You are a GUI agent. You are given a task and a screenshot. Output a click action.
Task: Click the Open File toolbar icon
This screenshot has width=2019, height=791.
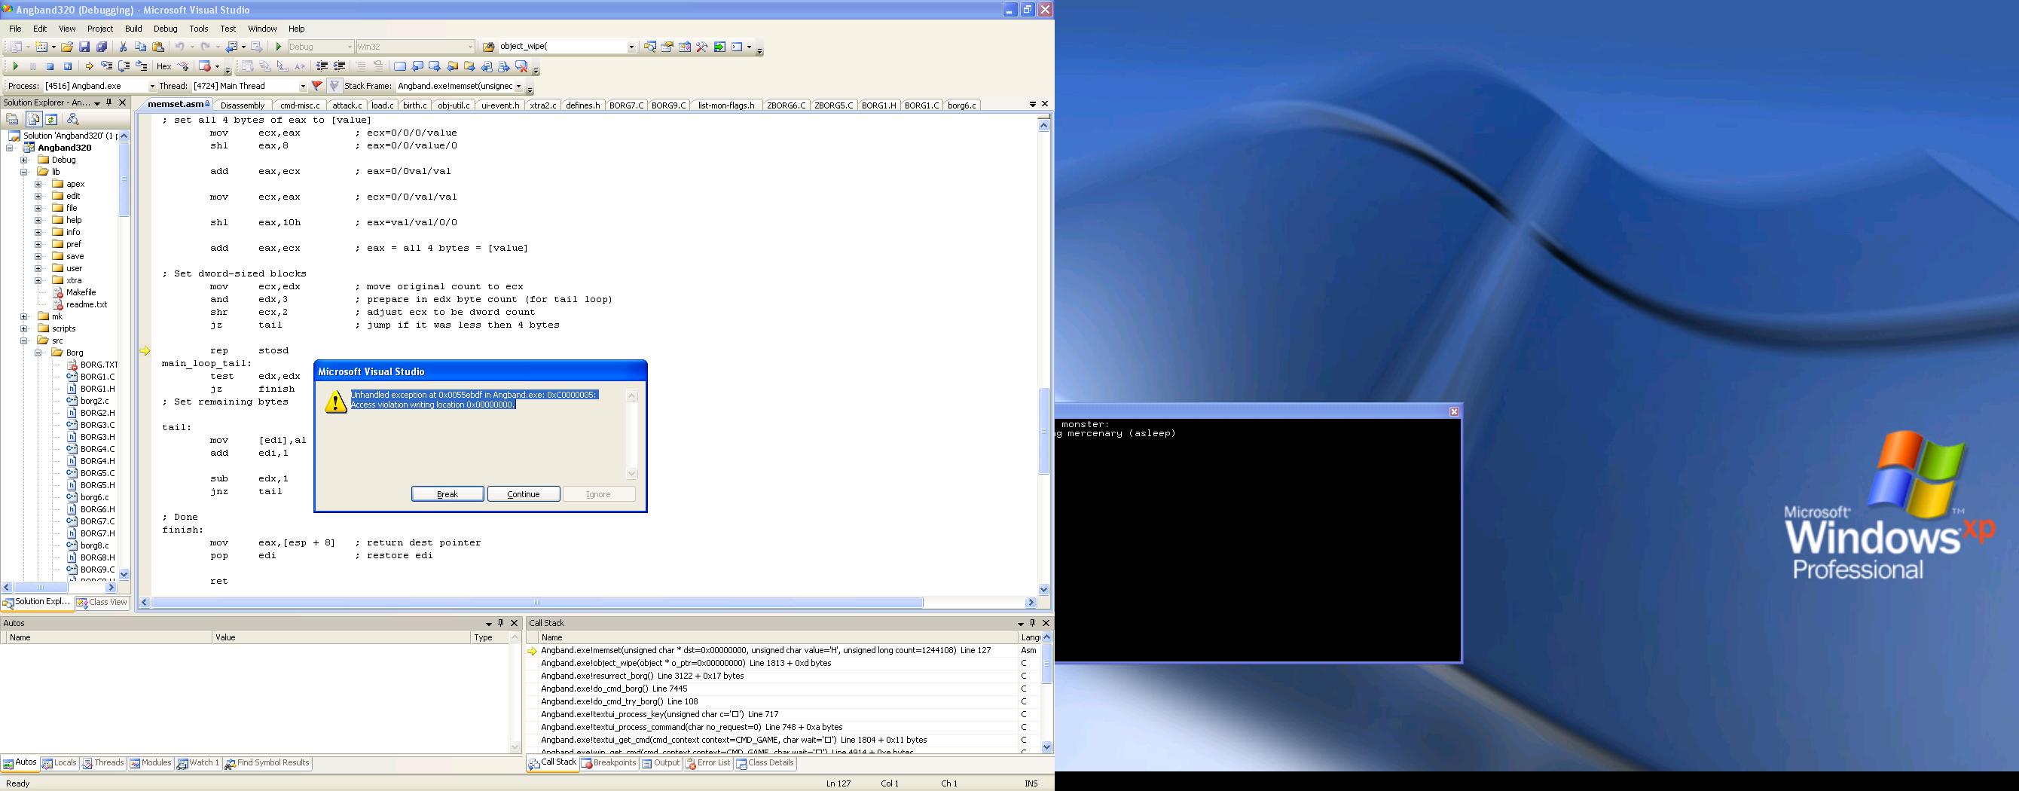tap(67, 47)
